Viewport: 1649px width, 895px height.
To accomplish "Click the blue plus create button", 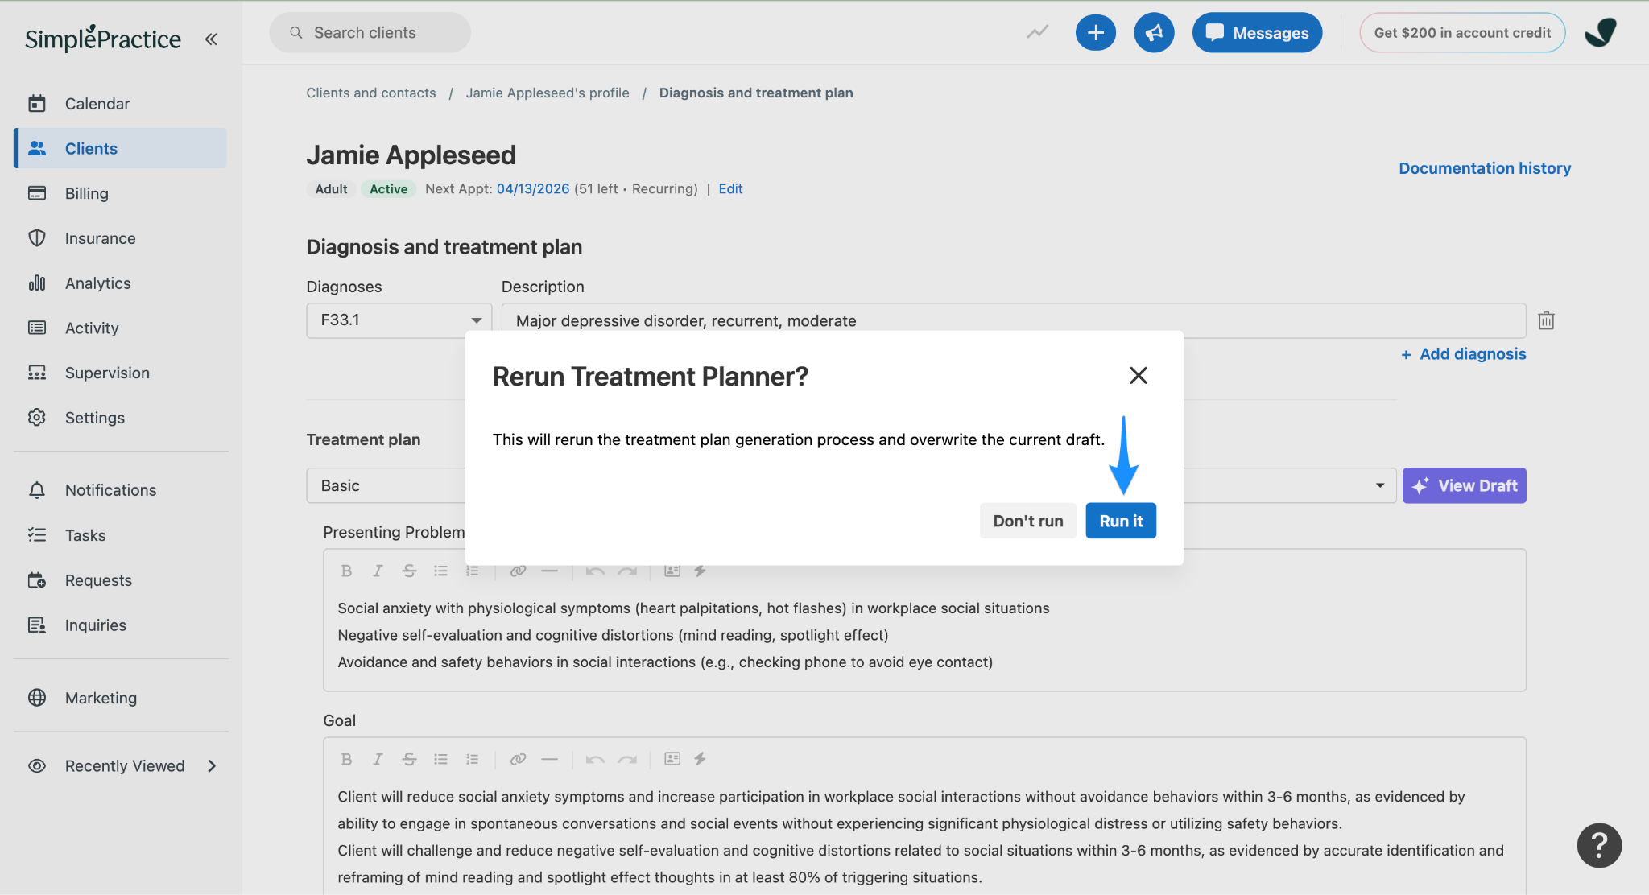I will (x=1096, y=32).
